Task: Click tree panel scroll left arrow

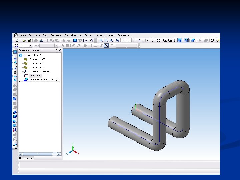Action: pyautogui.click(x=20, y=154)
